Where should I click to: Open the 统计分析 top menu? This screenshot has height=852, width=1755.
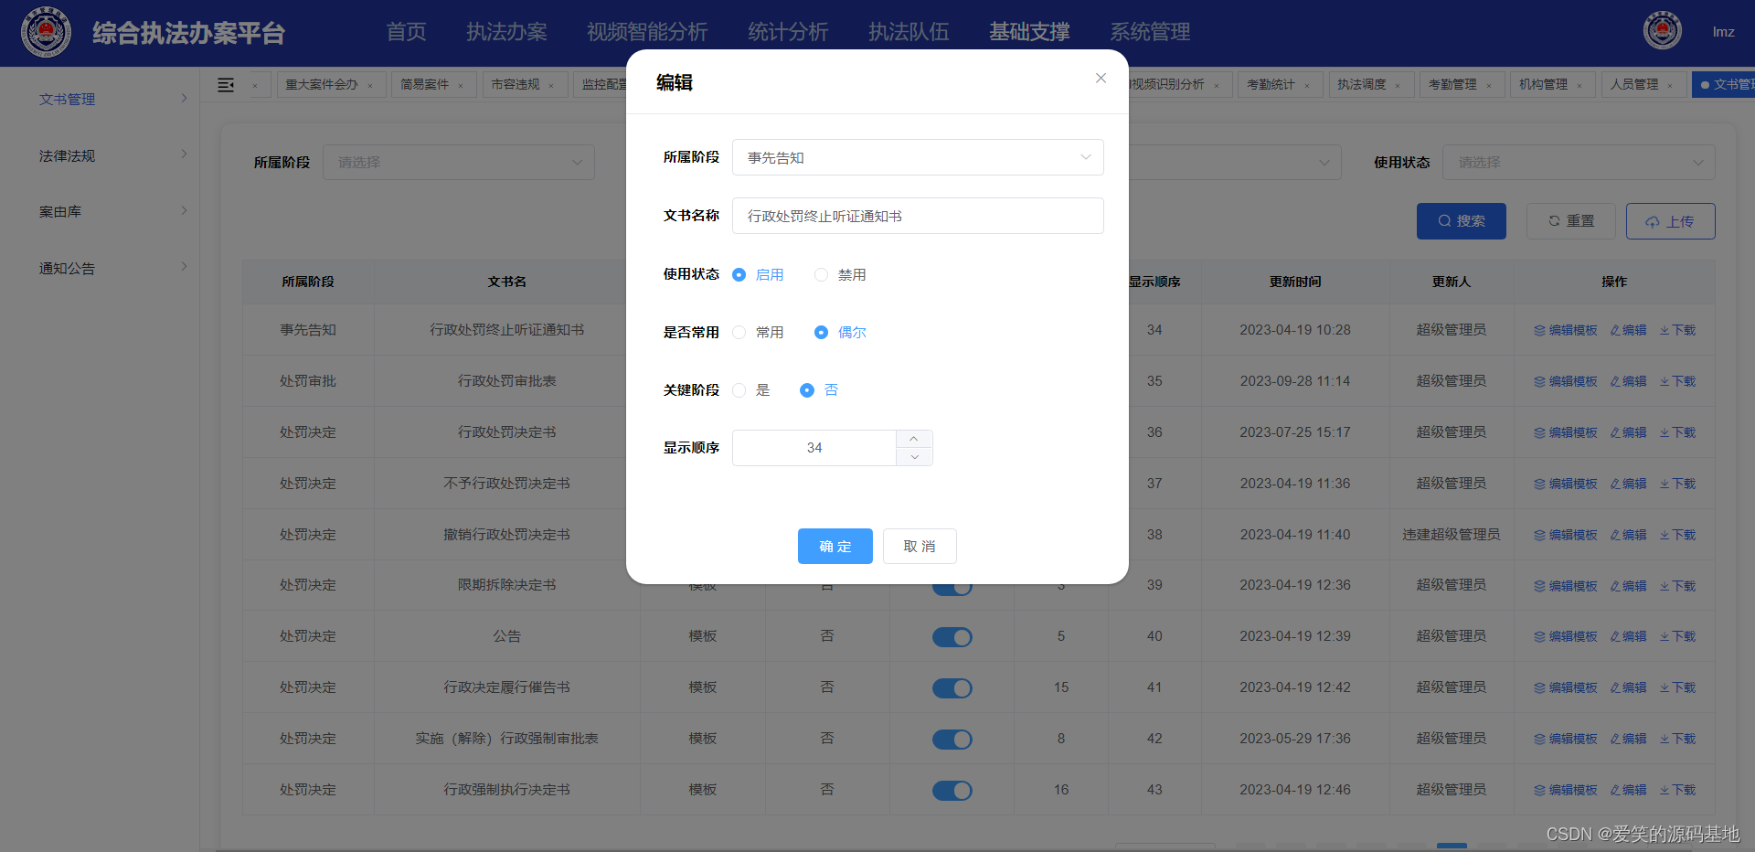(x=788, y=32)
